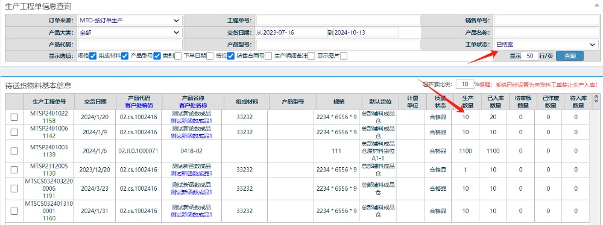Click the 工程单号 input field
Screen dimensions: 603x225
click(338, 20)
